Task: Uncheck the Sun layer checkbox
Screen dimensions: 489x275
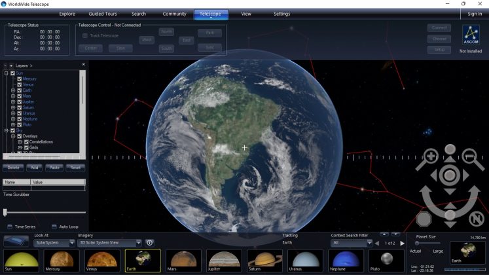Action: [13, 73]
